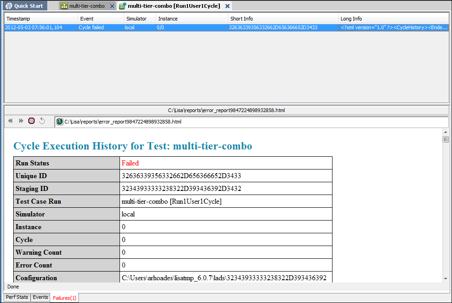Image resolution: width=452 pixels, height=303 pixels.
Task: Refresh the error report page
Action: 42,121
